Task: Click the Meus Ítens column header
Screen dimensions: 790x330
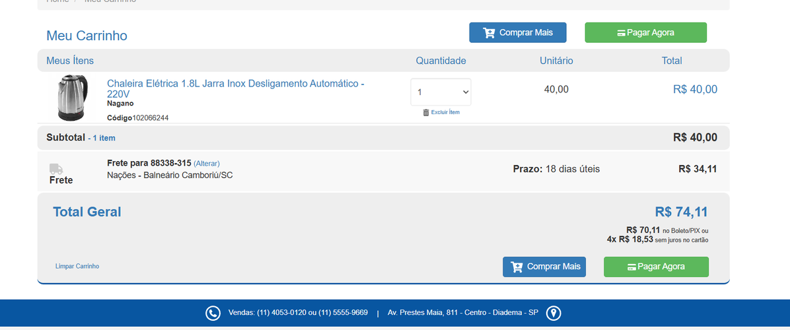Action: [70, 61]
